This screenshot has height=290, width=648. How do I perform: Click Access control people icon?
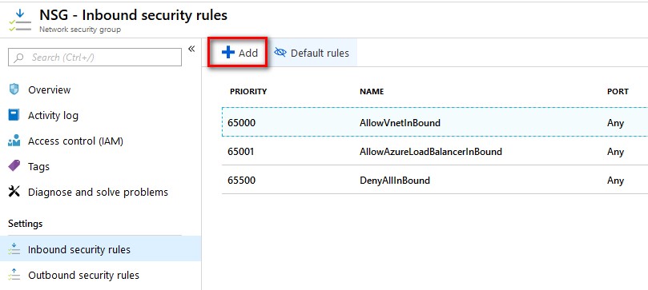[x=14, y=141]
